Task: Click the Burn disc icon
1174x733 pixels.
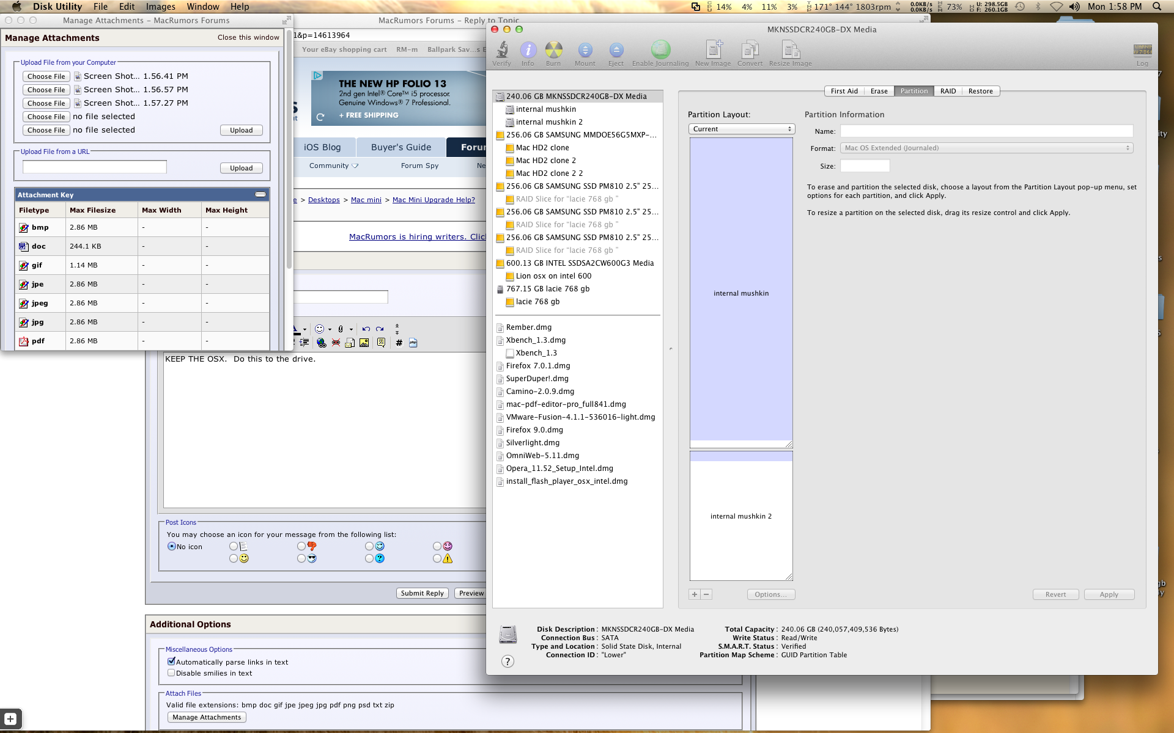Action: click(553, 51)
